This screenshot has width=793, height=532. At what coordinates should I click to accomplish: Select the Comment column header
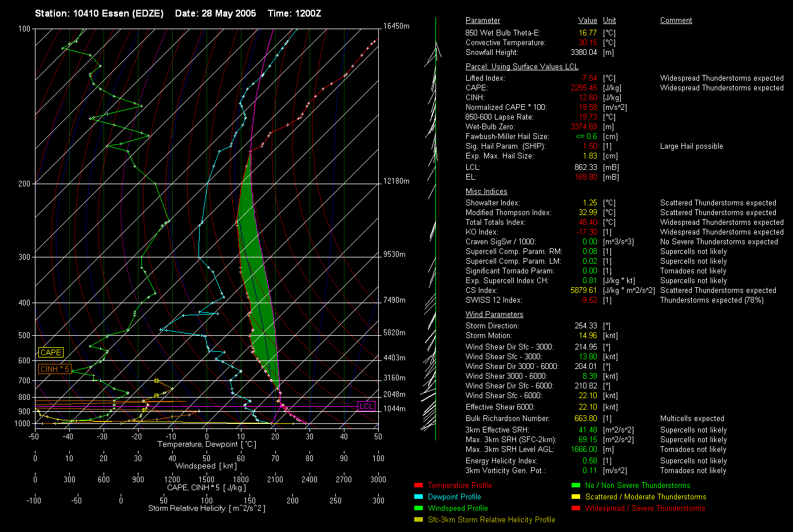[x=676, y=20]
